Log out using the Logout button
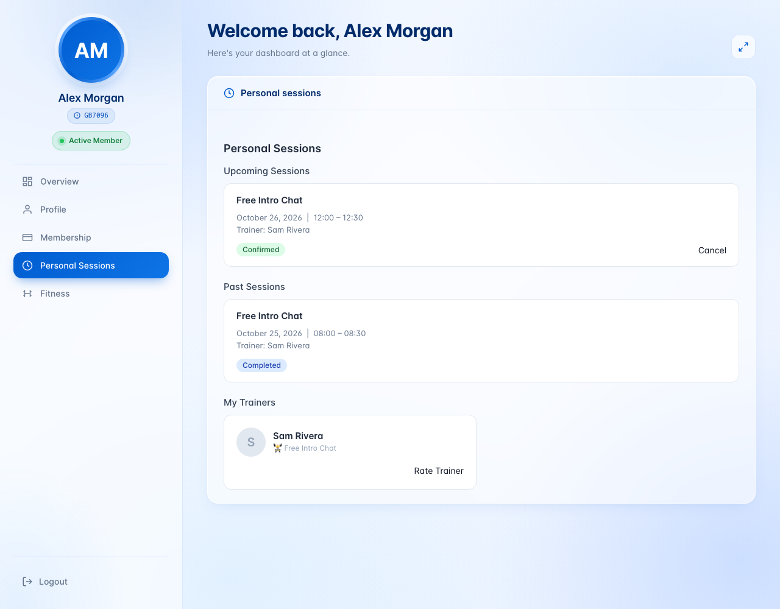 91,582
